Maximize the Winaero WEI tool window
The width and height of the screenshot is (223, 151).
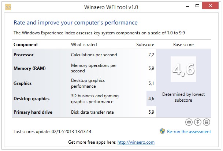coord(197,6)
